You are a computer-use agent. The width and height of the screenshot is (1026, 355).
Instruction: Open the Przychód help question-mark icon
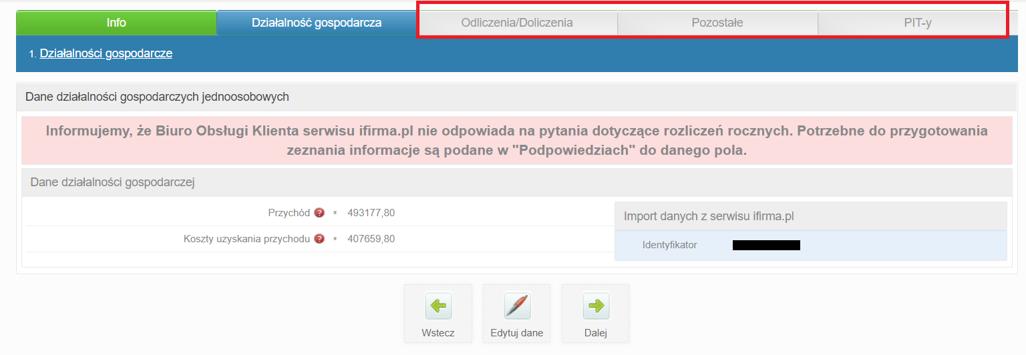point(319,213)
